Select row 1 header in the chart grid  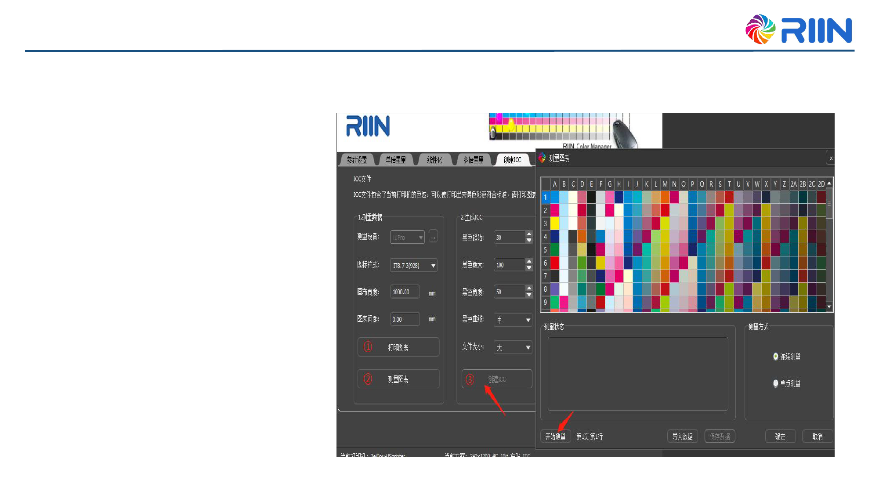[x=545, y=197]
